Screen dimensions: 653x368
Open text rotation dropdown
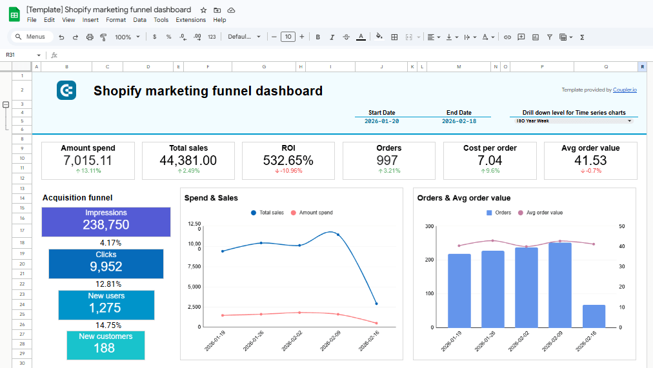(x=488, y=37)
